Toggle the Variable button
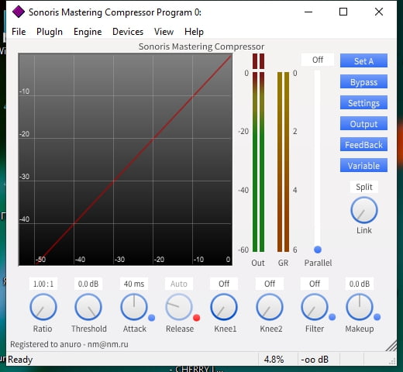Screen dimensions: 403x372 (x=363, y=165)
